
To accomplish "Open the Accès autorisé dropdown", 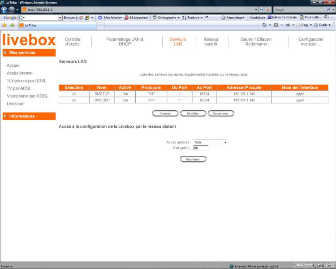I will (210, 142).
